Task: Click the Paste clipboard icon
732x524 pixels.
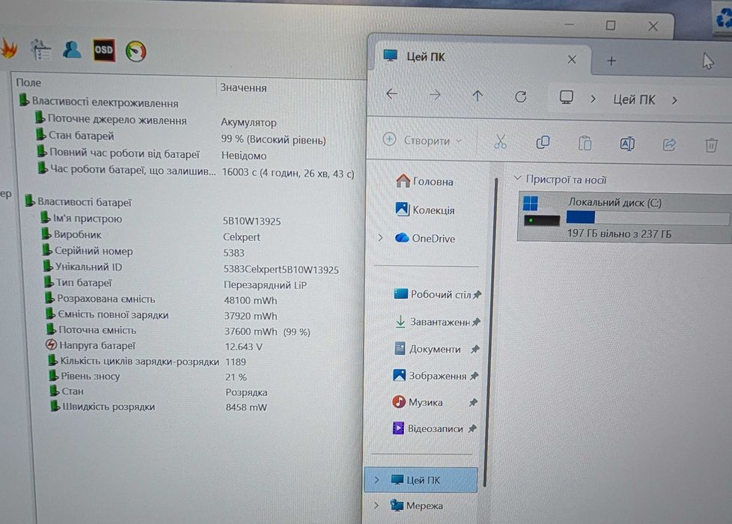Action: point(585,143)
